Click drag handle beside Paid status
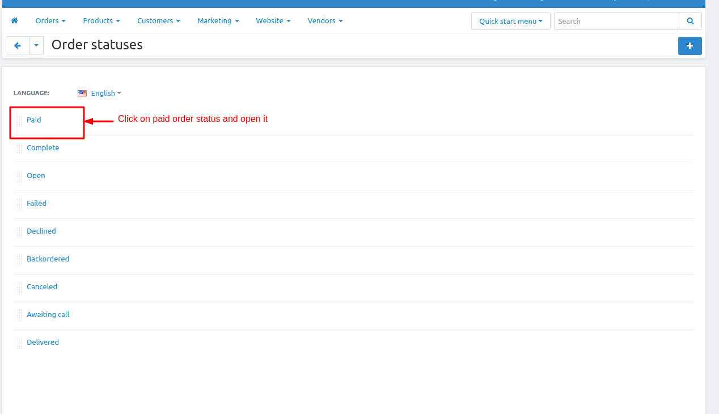The width and height of the screenshot is (719, 414). (20, 121)
